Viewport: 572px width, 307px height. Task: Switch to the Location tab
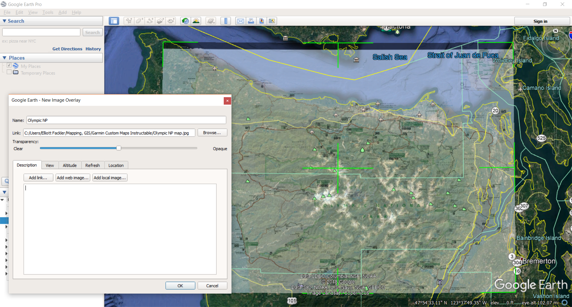(x=116, y=165)
